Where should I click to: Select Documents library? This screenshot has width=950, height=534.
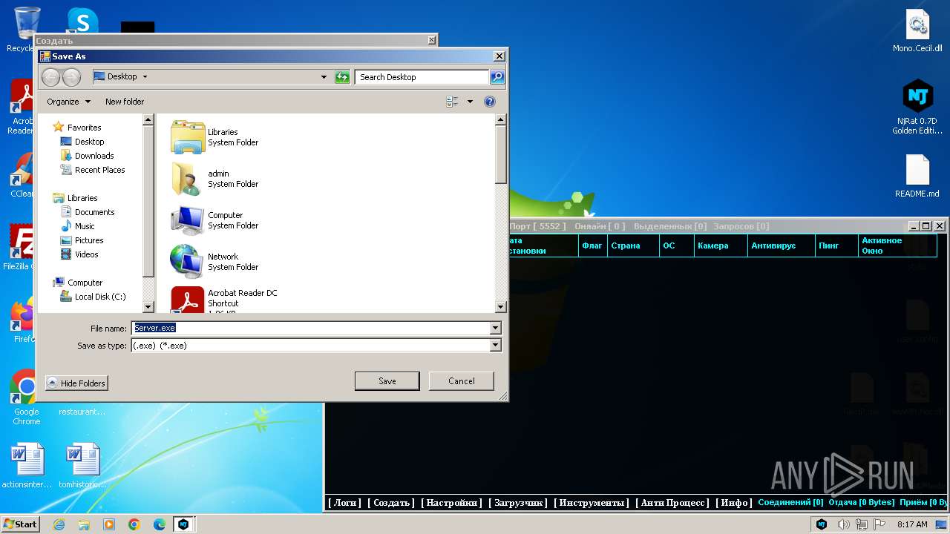click(94, 212)
